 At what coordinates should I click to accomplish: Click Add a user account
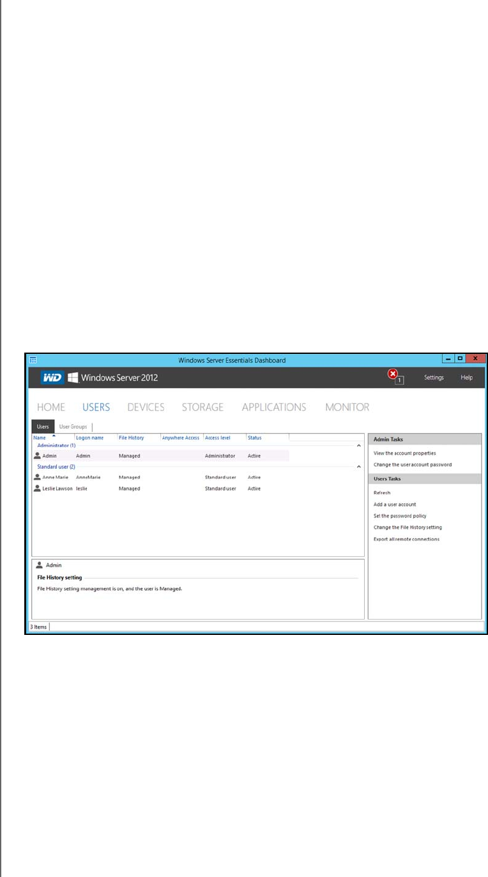point(394,505)
